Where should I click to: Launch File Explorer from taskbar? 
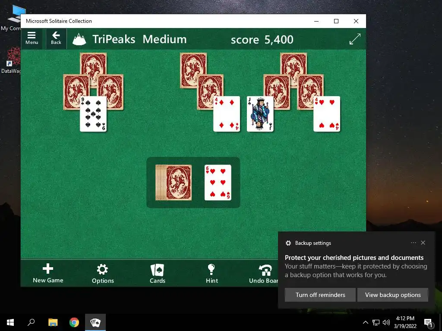(x=53, y=322)
